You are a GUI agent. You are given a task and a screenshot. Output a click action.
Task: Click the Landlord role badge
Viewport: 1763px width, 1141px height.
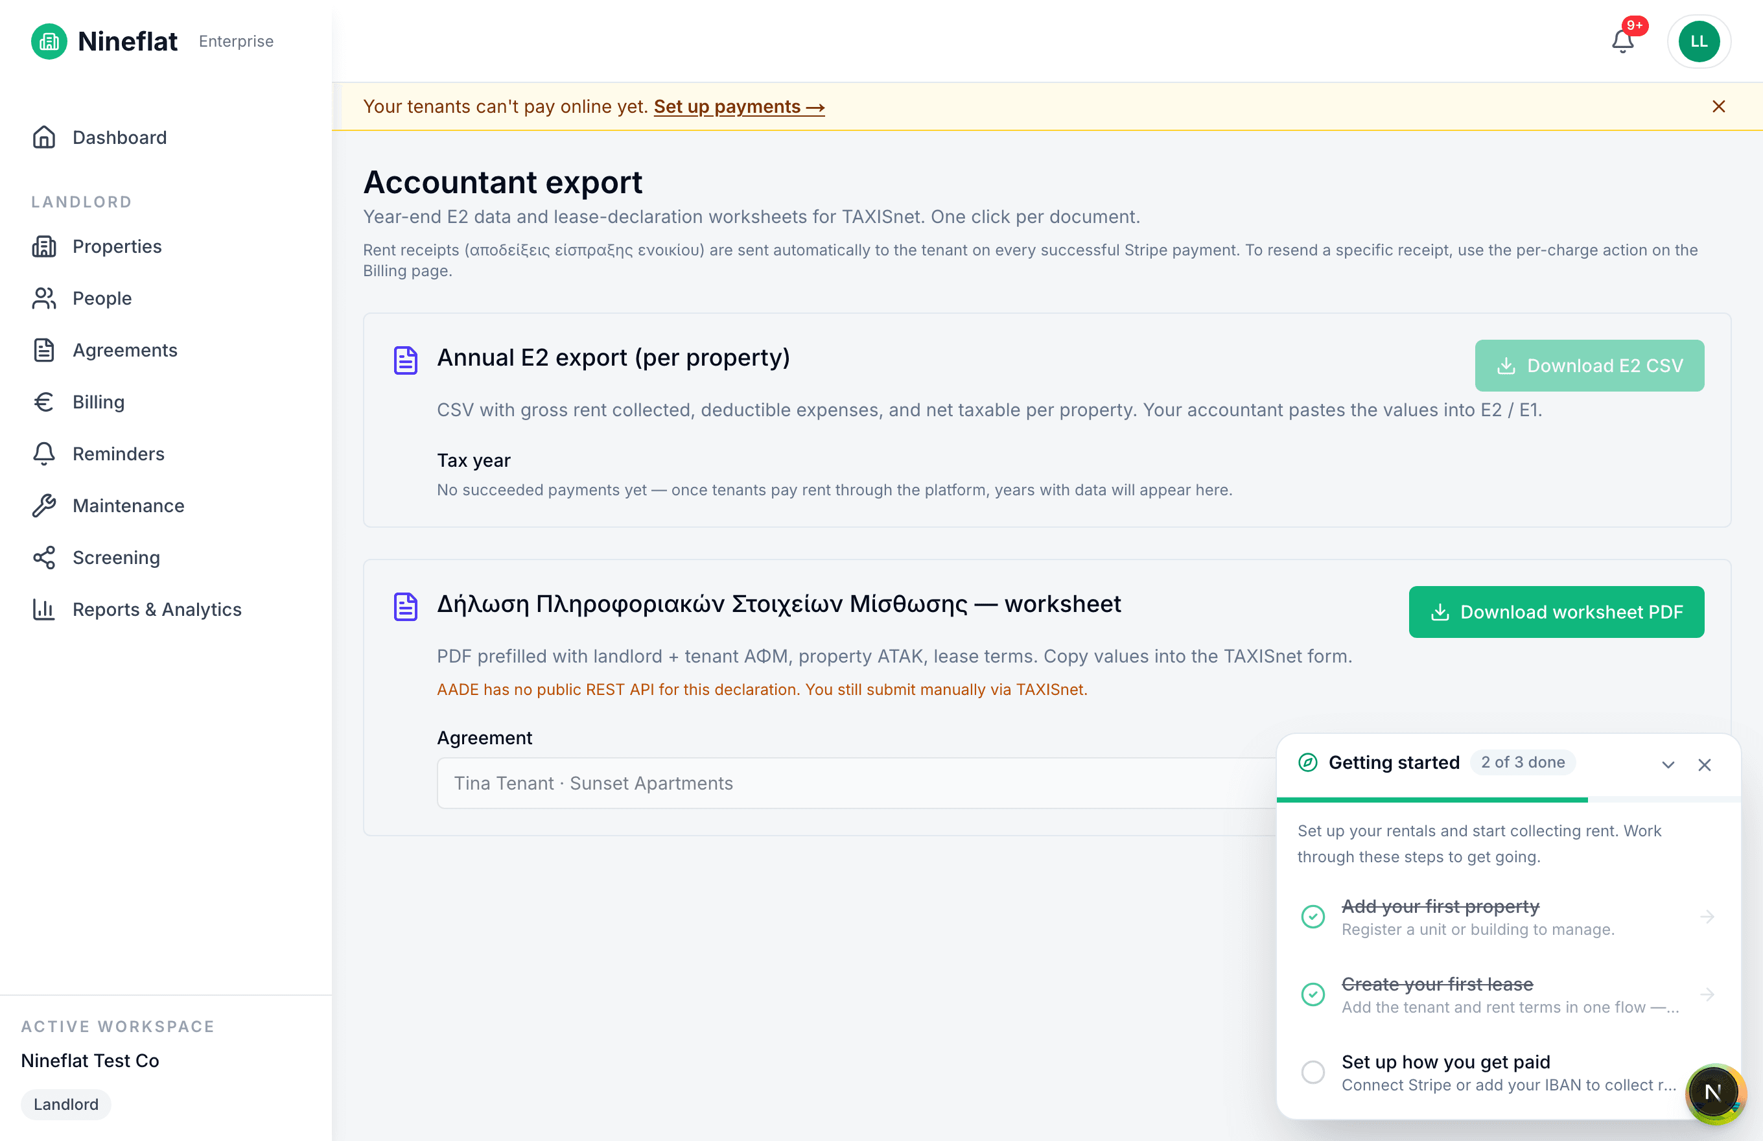coord(66,1105)
